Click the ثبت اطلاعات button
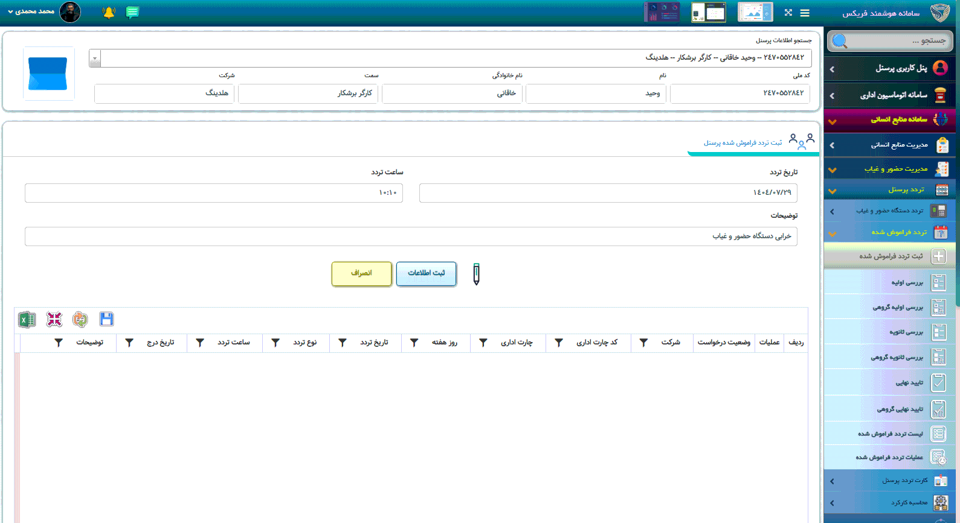 coord(426,273)
